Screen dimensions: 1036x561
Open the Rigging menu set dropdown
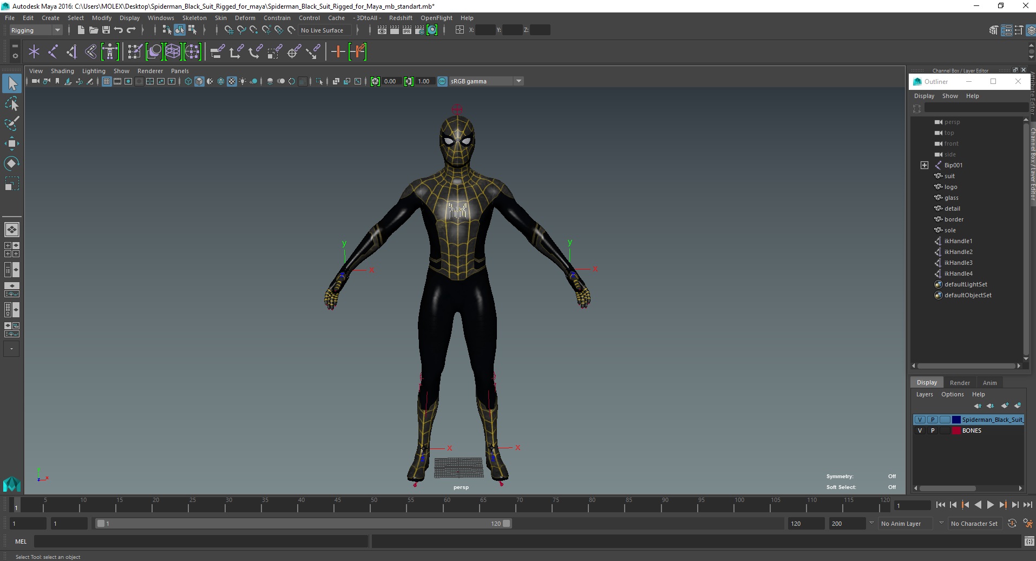pos(36,30)
